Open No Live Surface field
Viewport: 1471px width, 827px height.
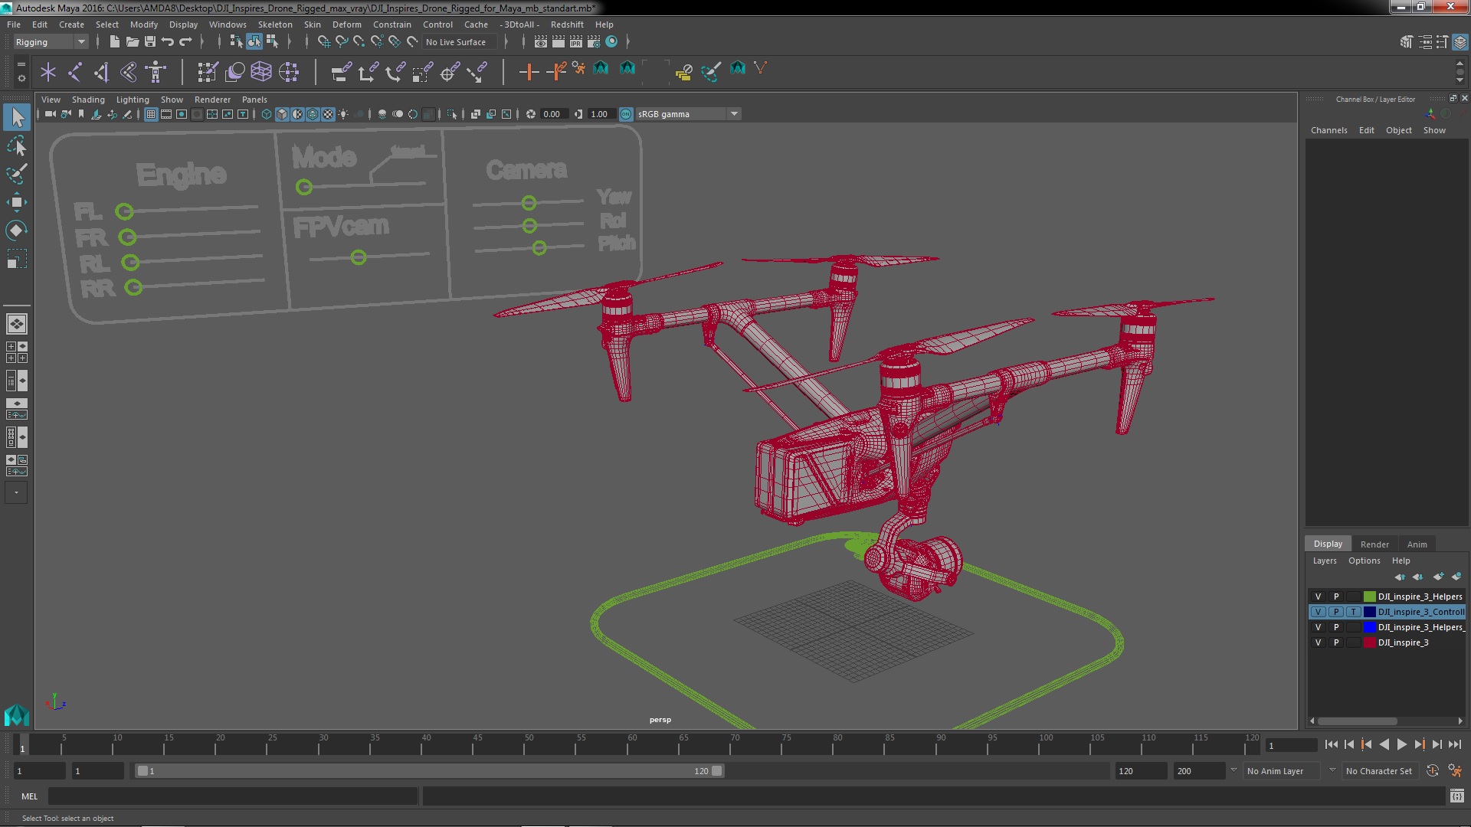[x=459, y=42]
